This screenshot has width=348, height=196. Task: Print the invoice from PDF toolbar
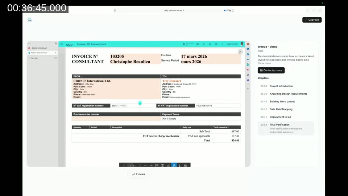186,166
